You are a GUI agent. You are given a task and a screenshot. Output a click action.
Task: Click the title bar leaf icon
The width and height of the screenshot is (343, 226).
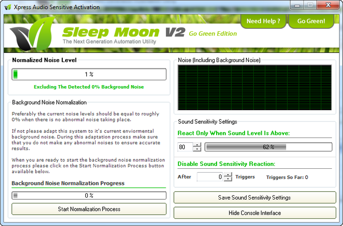[x=8, y=7]
